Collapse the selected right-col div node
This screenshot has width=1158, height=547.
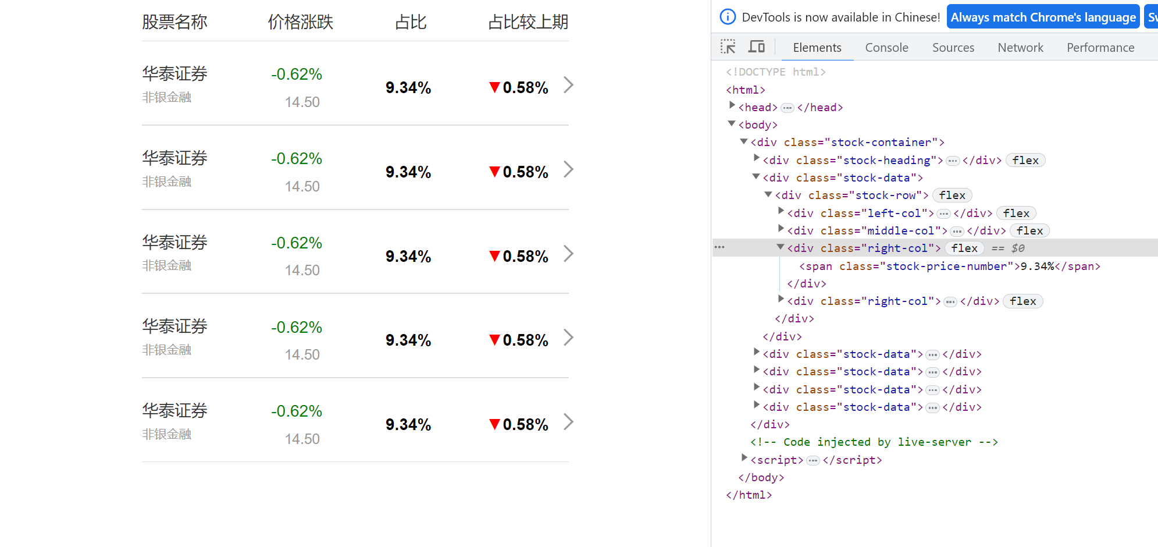(781, 247)
